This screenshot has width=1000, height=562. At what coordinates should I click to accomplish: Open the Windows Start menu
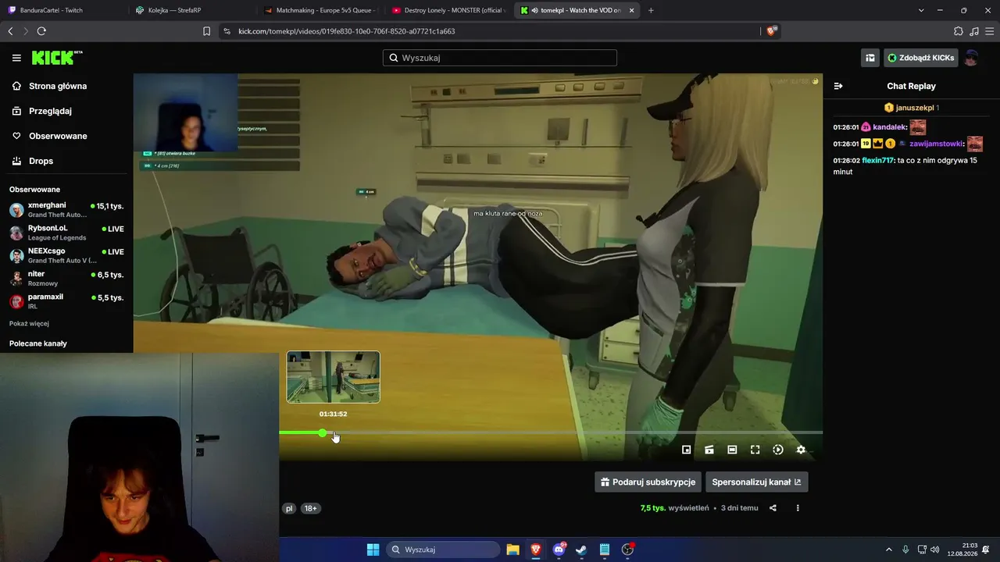tap(373, 550)
